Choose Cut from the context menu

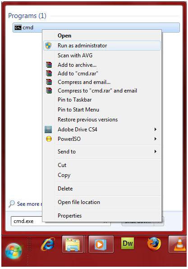pyautogui.click(x=102, y=165)
